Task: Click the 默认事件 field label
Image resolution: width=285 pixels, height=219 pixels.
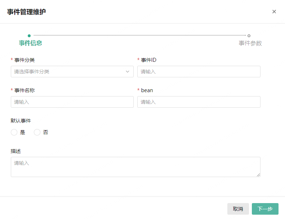Action: [x=21, y=121]
